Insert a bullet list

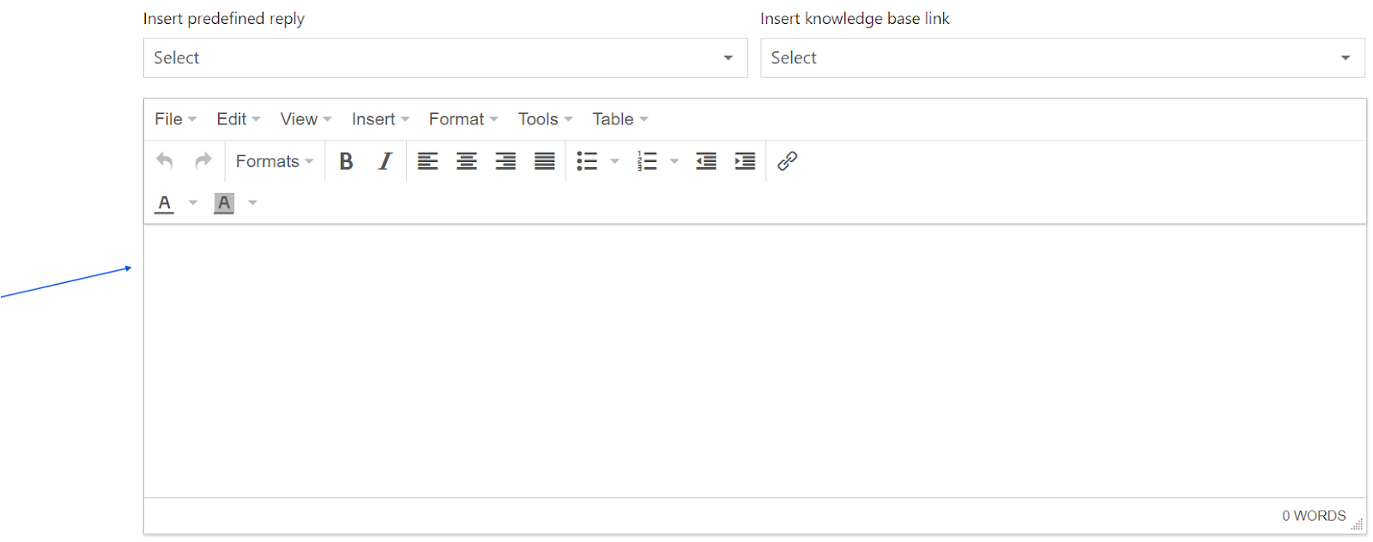(587, 161)
